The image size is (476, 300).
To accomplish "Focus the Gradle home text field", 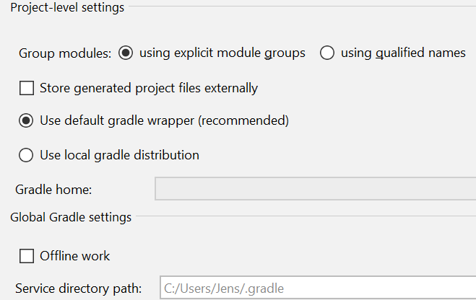I will (x=316, y=189).
